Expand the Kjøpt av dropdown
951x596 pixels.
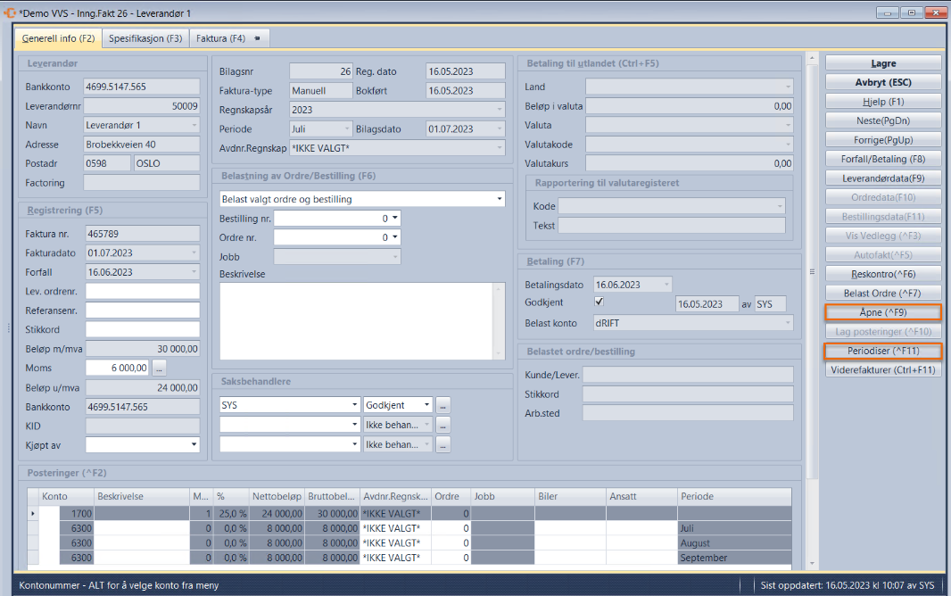click(194, 445)
